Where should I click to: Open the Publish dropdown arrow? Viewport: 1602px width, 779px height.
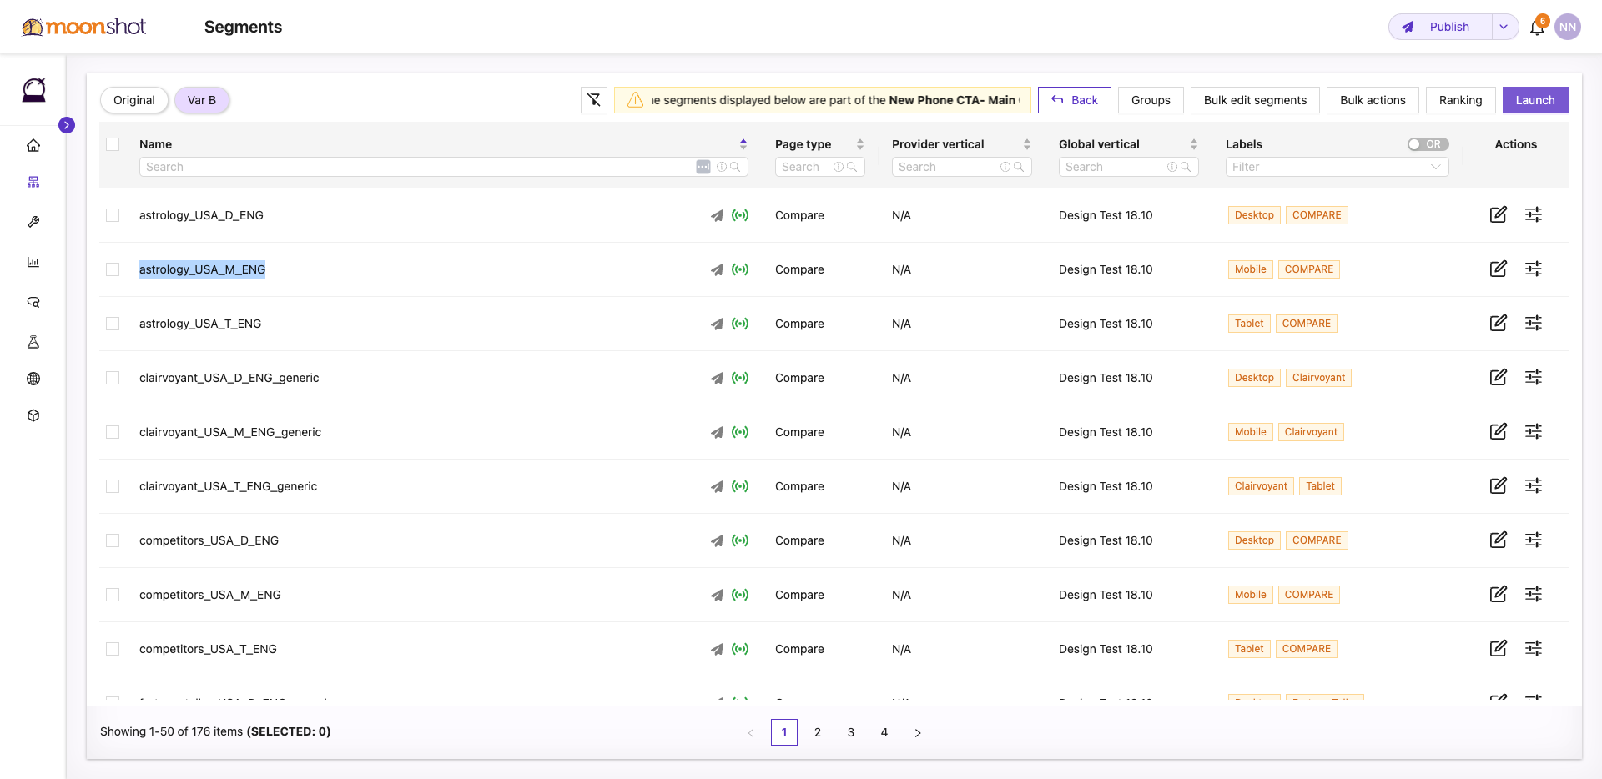click(x=1504, y=27)
